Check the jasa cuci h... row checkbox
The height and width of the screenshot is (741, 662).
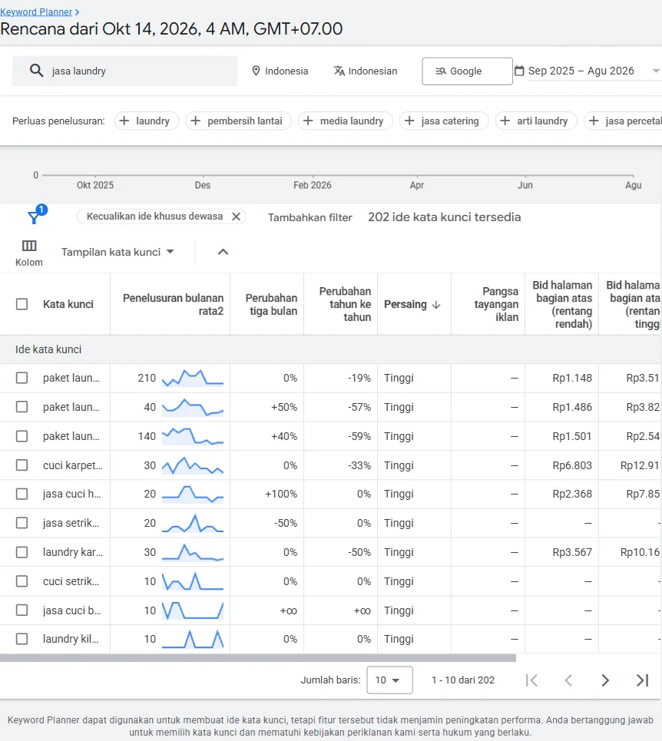[x=22, y=494]
